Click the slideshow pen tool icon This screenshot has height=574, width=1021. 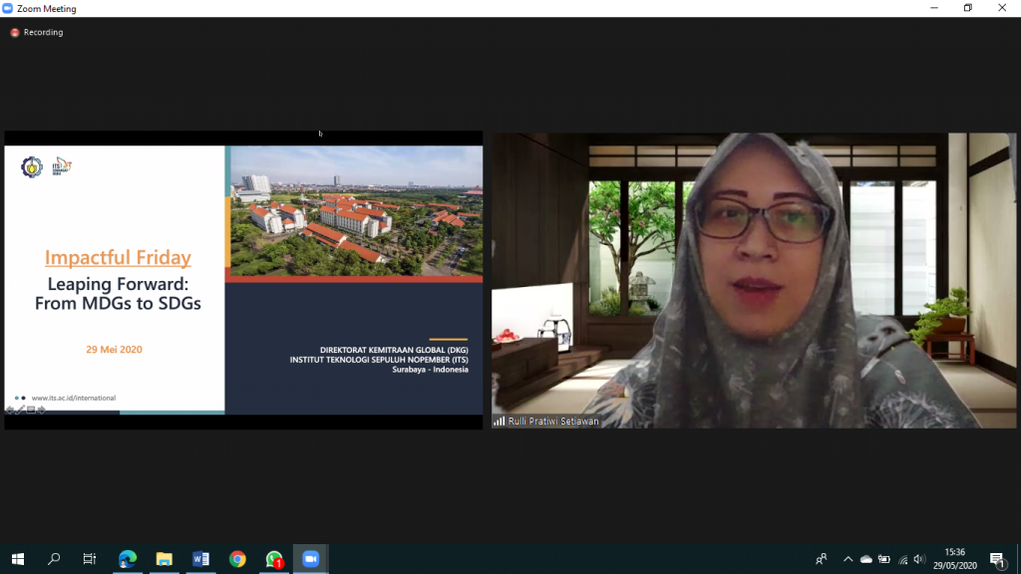point(20,410)
